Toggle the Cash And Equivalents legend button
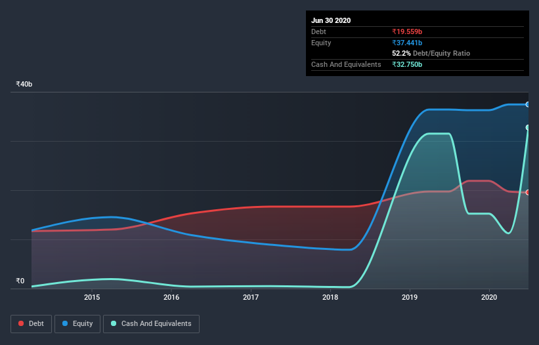 [x=151, y=324]
